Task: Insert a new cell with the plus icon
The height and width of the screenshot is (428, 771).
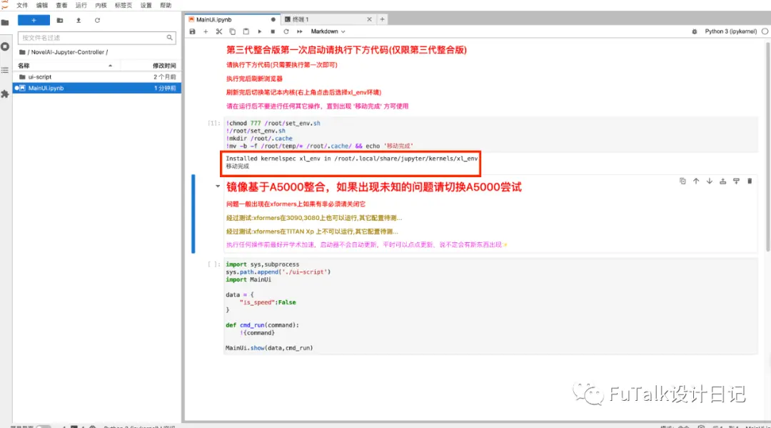Action: (x=206, y=31)
